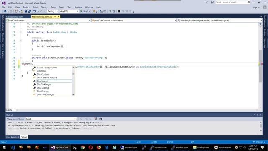Image resolution: width=268 pixels, height=151 pixels.
Task: Click the Open File folder icon
Action: tap(22, 11)
